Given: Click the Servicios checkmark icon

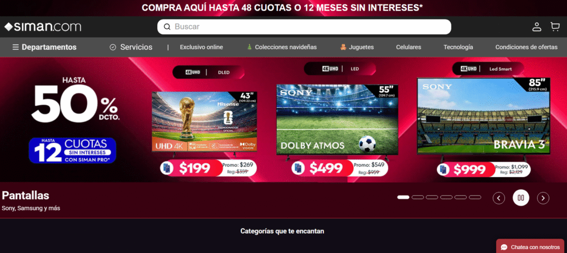Looking at the screenshot, I should tap(113, 48).
